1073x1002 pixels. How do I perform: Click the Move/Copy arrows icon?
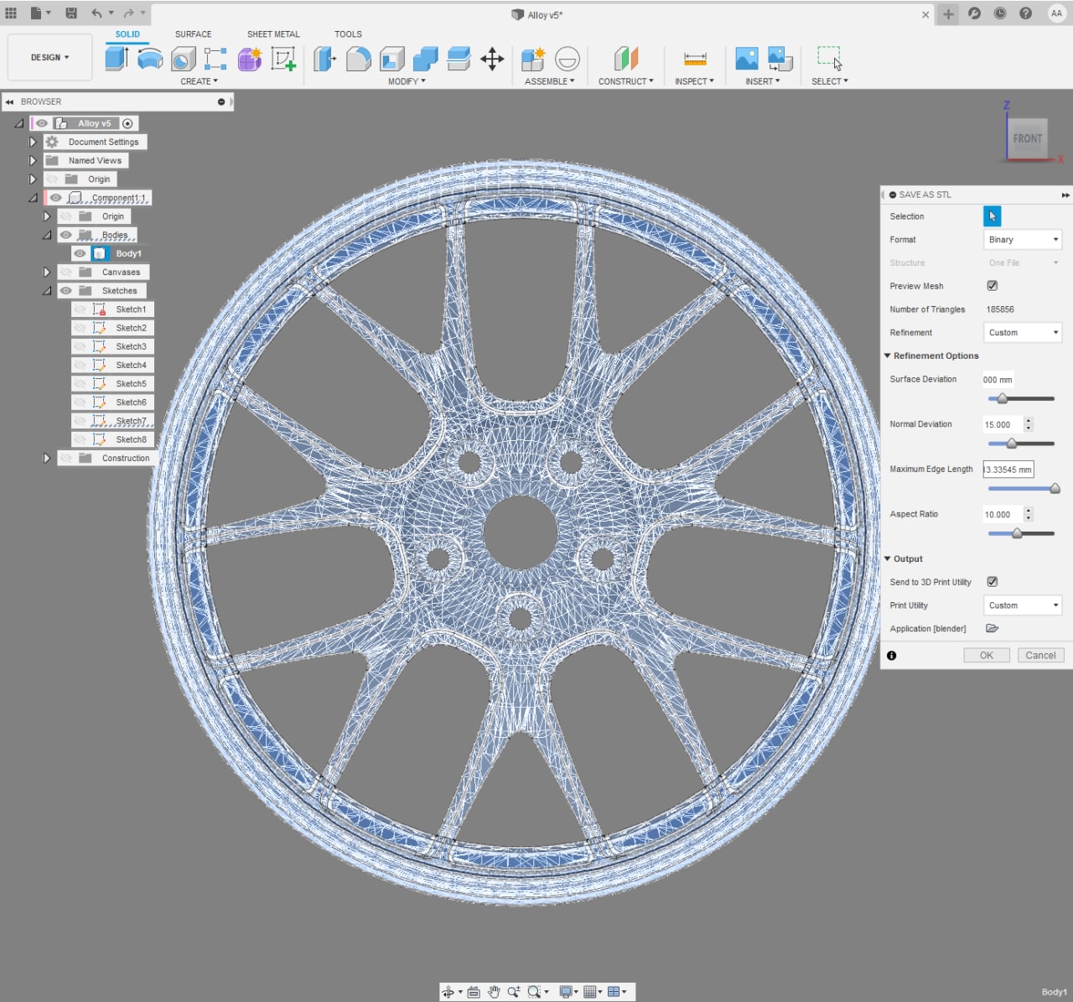(492, 59)
